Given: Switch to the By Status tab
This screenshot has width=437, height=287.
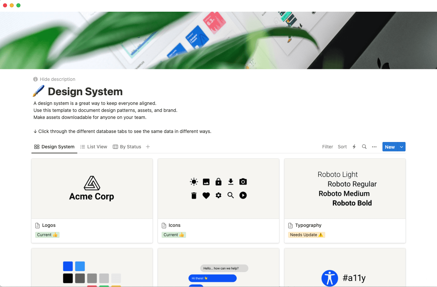Looking at the screenshot, I should [x=130, y=147].
